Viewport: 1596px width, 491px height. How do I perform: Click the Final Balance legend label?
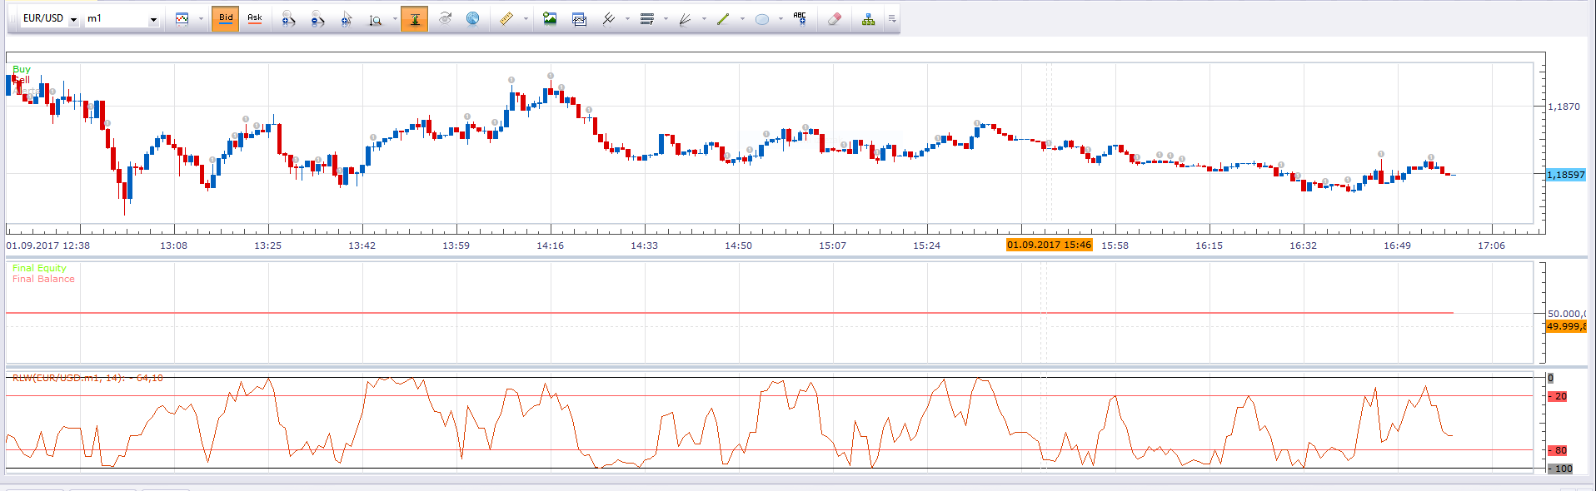[43, 279]
